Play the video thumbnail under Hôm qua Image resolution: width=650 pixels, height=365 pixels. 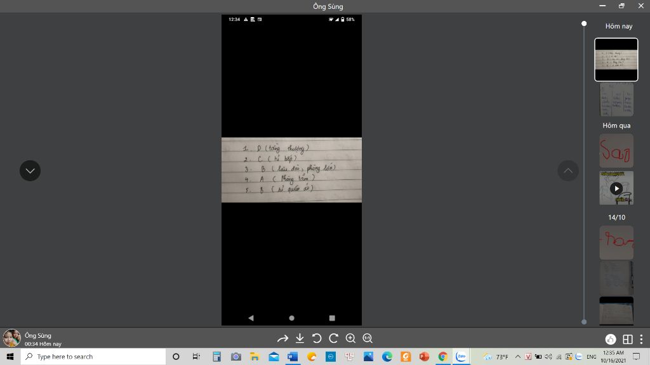click(616, 188)
